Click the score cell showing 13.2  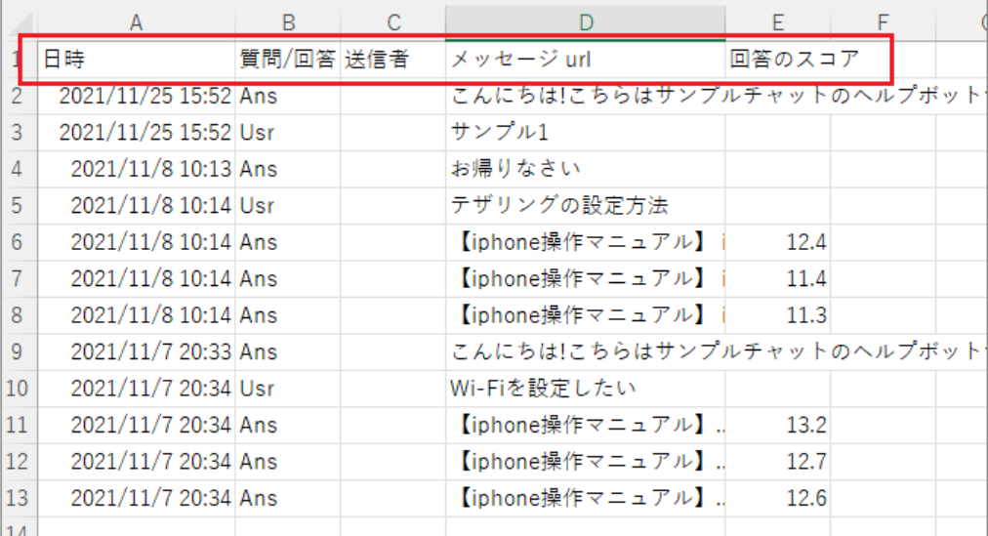[x=777, y=425]
